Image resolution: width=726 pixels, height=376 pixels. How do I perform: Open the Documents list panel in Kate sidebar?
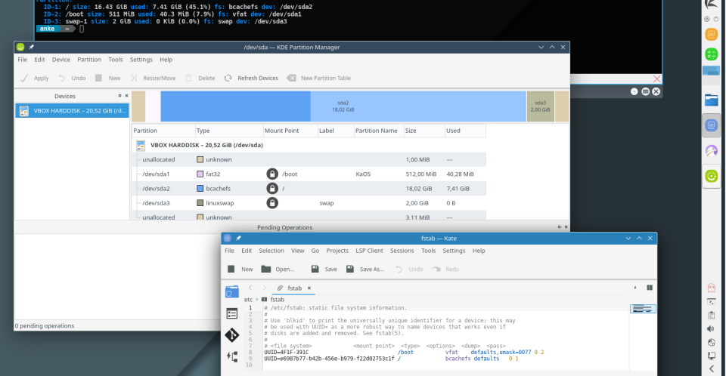click(232, 313)
